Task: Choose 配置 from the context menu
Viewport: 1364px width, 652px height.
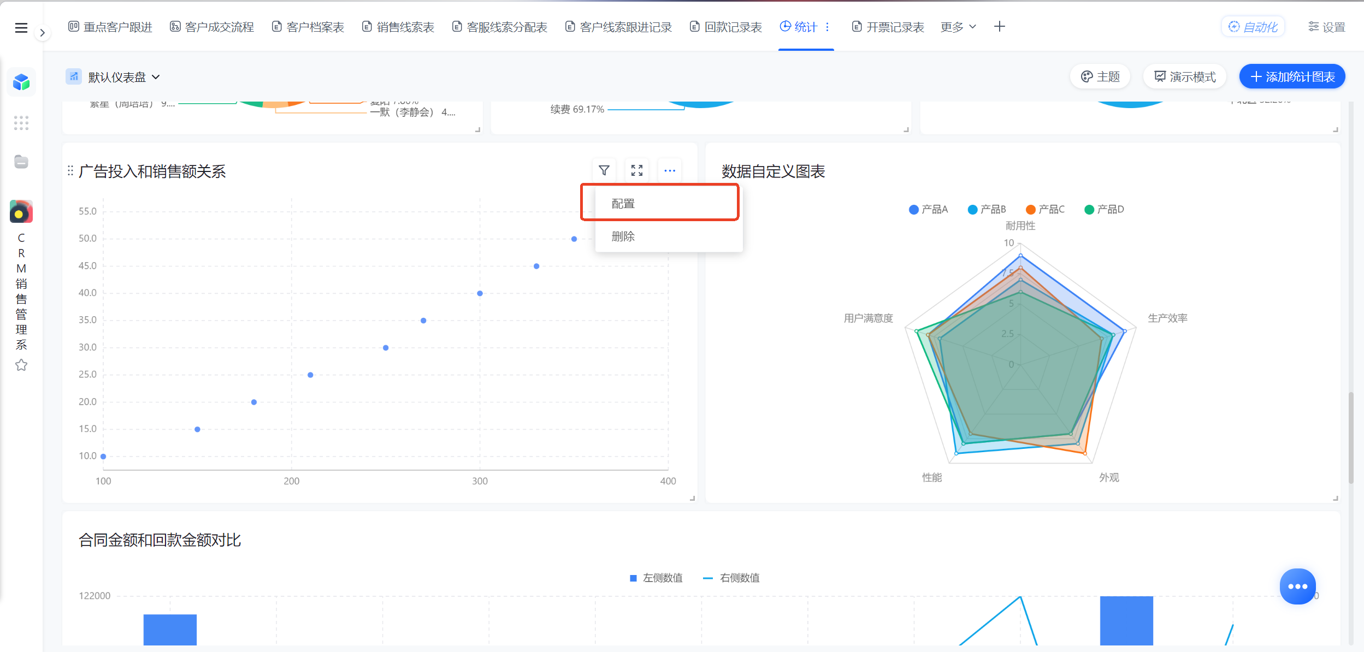Action: pos(669,203)
